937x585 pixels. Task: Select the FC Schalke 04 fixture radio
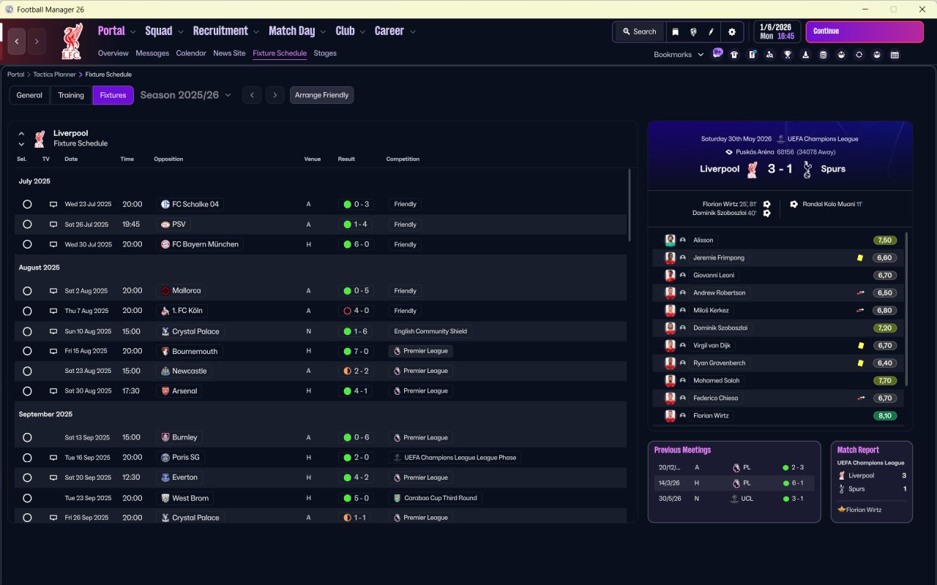point(27,205)
